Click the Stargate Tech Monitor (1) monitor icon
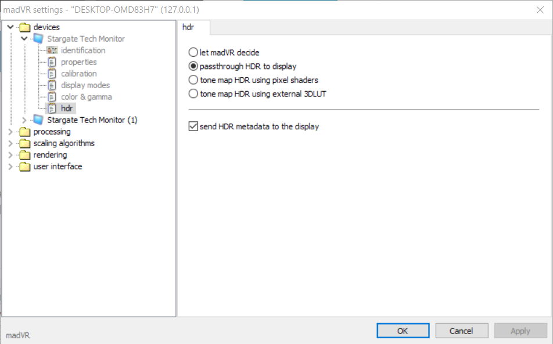This screenshot has width=553, height=344. point(38,120)
